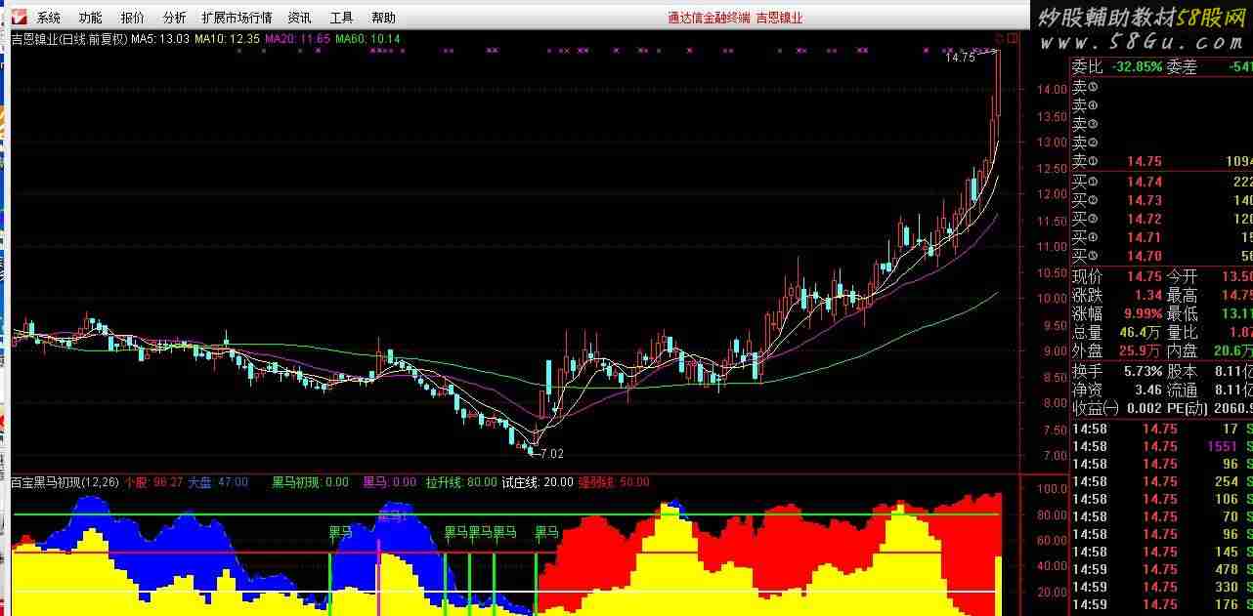Open the 工具 menu
This screenshot has width=1253, height=616.
point(341,18)
